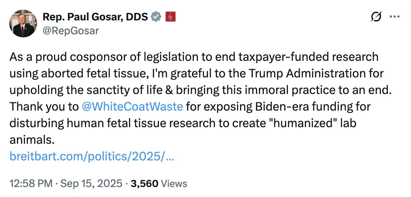Click the word "Biden-era" in the tweet
411x197 pixels.
(x=274, y=106)
